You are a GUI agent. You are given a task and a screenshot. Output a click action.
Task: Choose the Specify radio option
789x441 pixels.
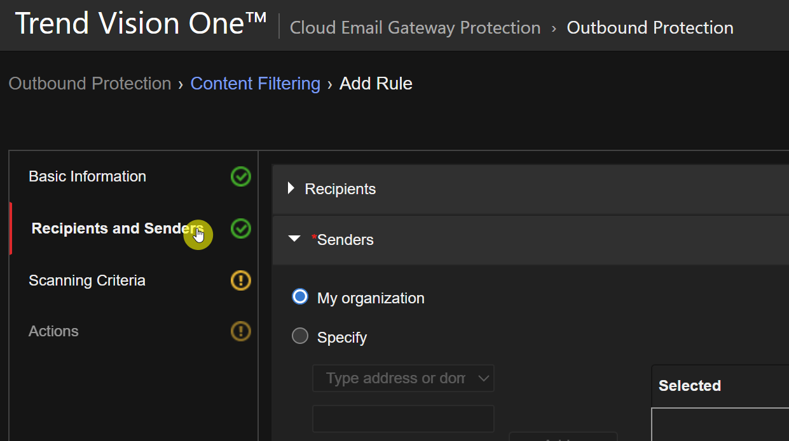[300, 336]
